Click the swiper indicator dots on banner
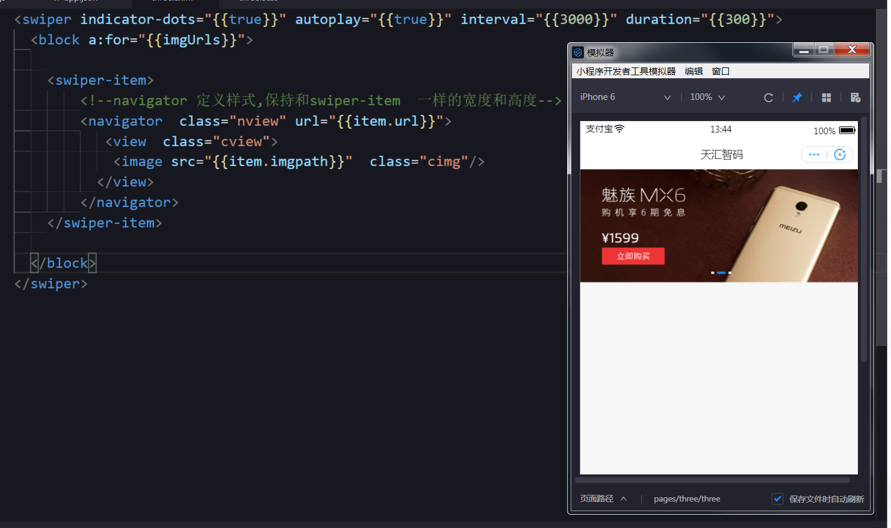Screen dimensions: 891x528 [x=721, y=273]
